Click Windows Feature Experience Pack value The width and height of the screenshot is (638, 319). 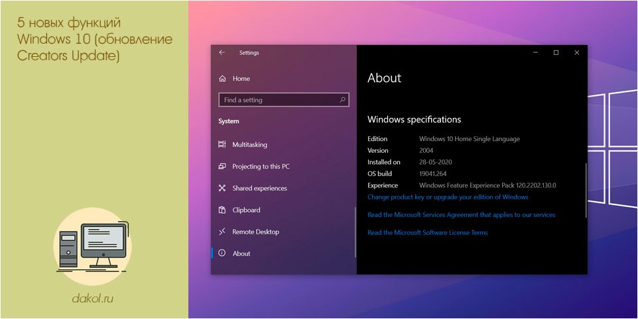click(487, 185)
